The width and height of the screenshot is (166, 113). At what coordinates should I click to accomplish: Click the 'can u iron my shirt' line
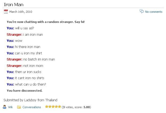tap(24, 53)
